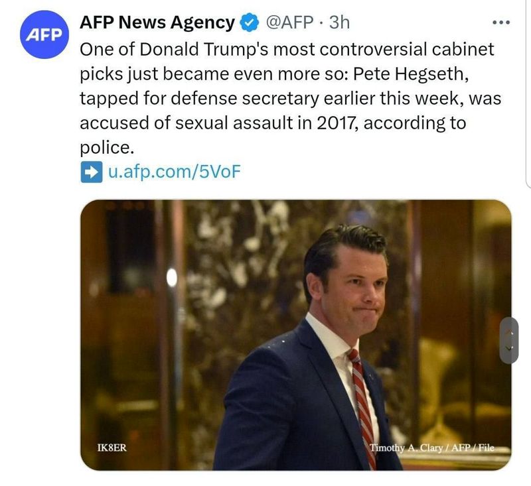
Task: Click the blue verified badge
Action: (x=250, y=23)
